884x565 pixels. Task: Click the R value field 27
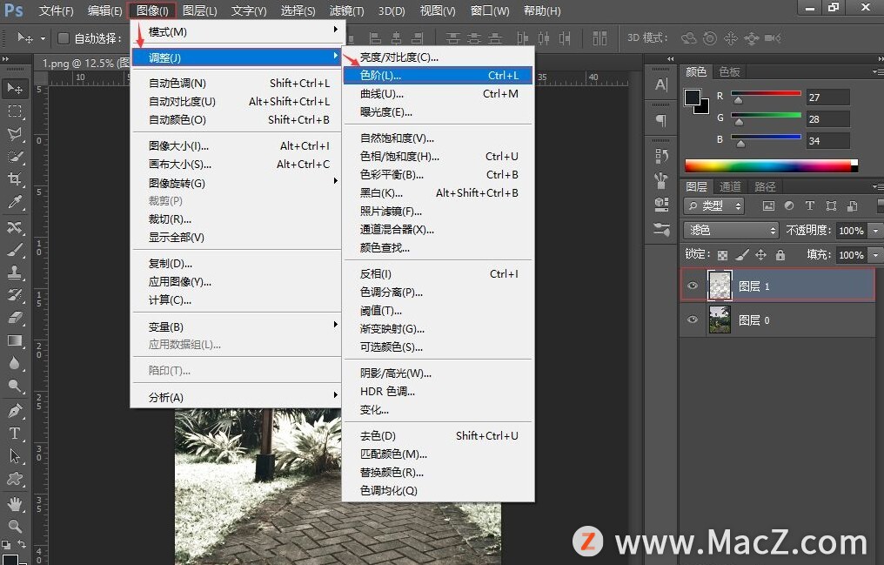tap(827, 97)
